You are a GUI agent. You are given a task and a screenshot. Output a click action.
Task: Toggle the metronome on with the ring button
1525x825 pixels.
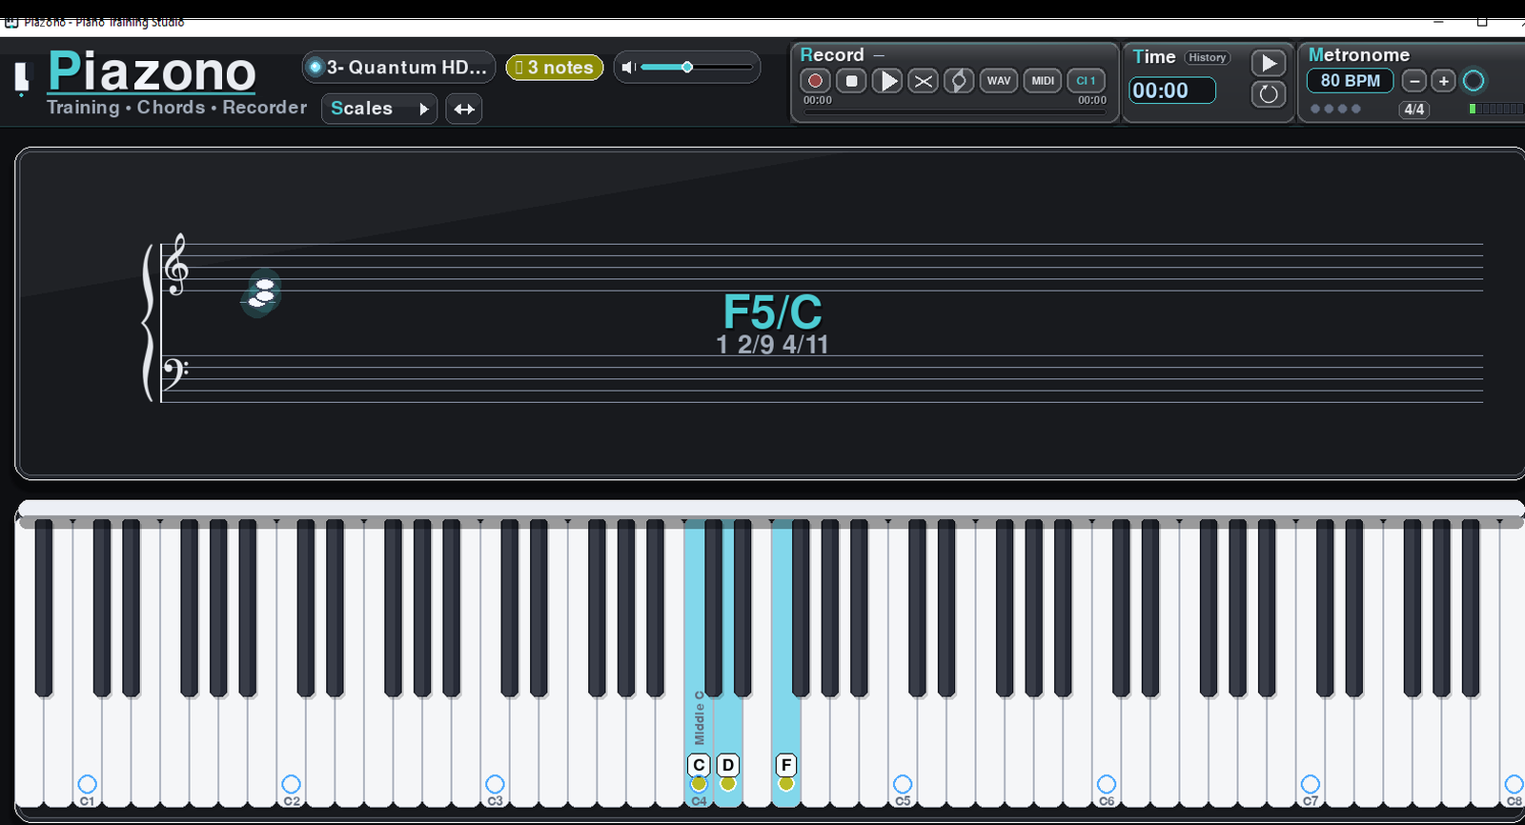(x=1474, y=81)
